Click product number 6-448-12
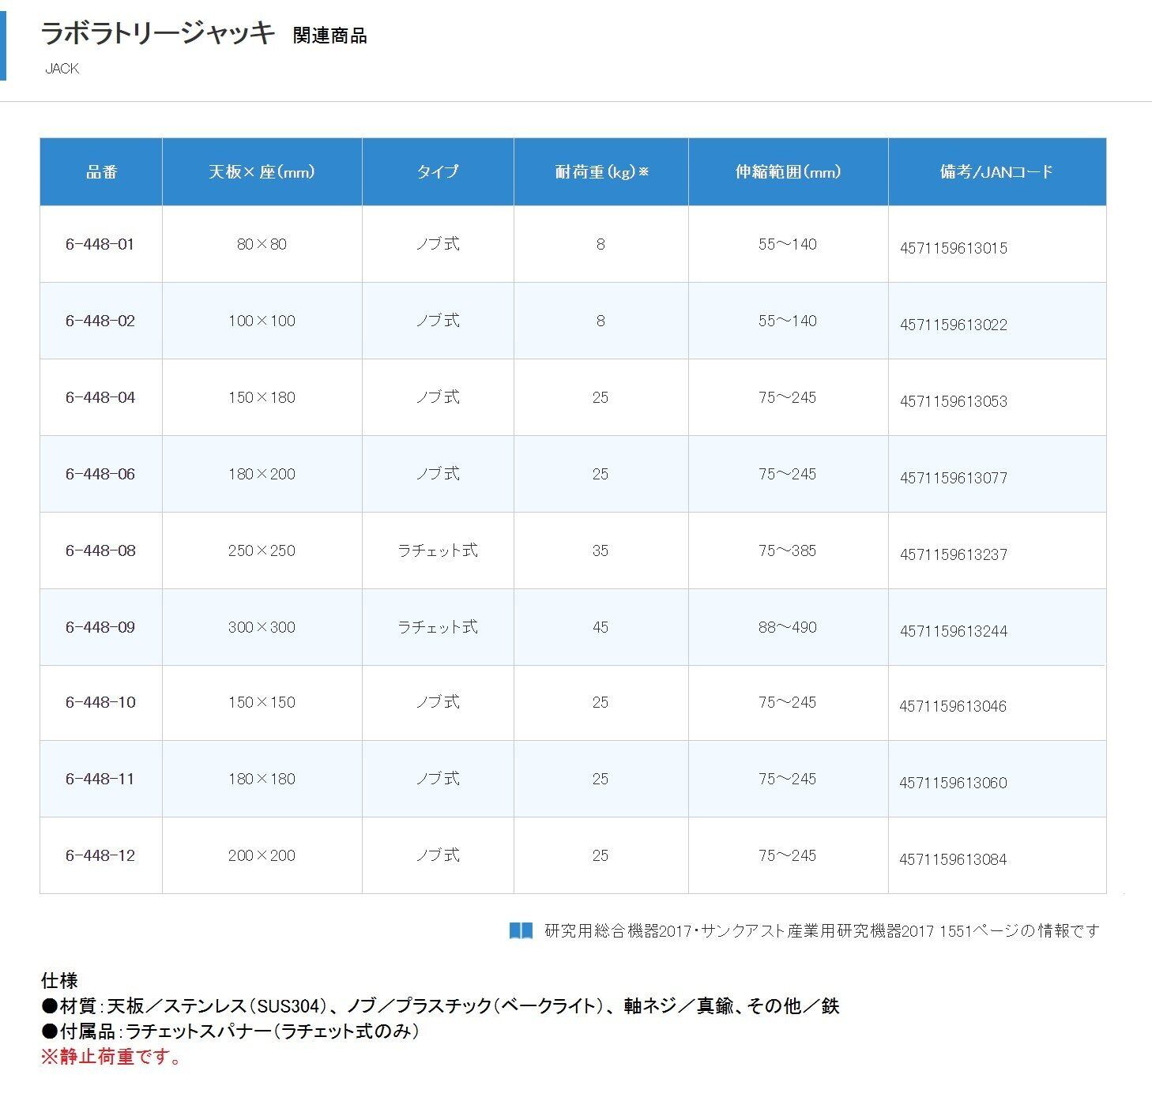The height and width of the screenshot is (1116, 1152). 100,856
